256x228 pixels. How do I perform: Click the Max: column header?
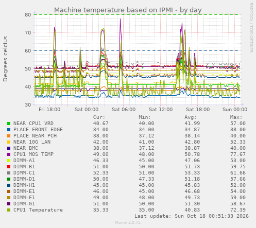236,117
